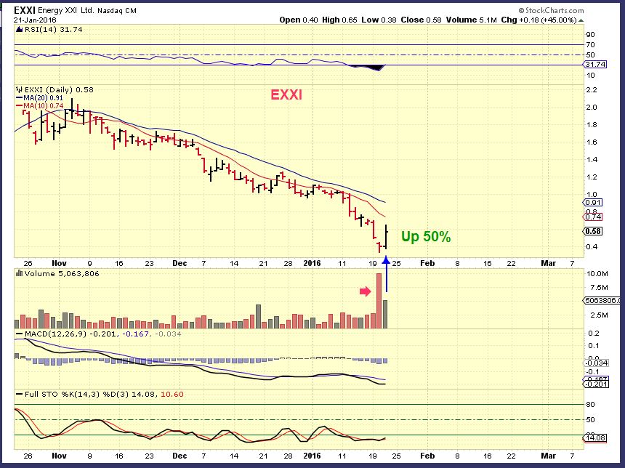Image resolution: width=625 pixels, height=468 pixels.
Task: Click the Mar label under the price panel
Action: [x=548, y=263]
